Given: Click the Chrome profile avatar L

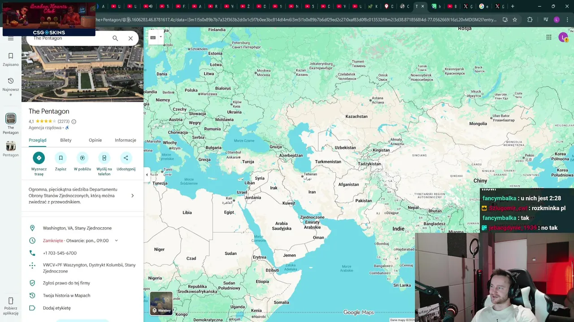Looking at the screenshot, I should click(x=557, y=20).
